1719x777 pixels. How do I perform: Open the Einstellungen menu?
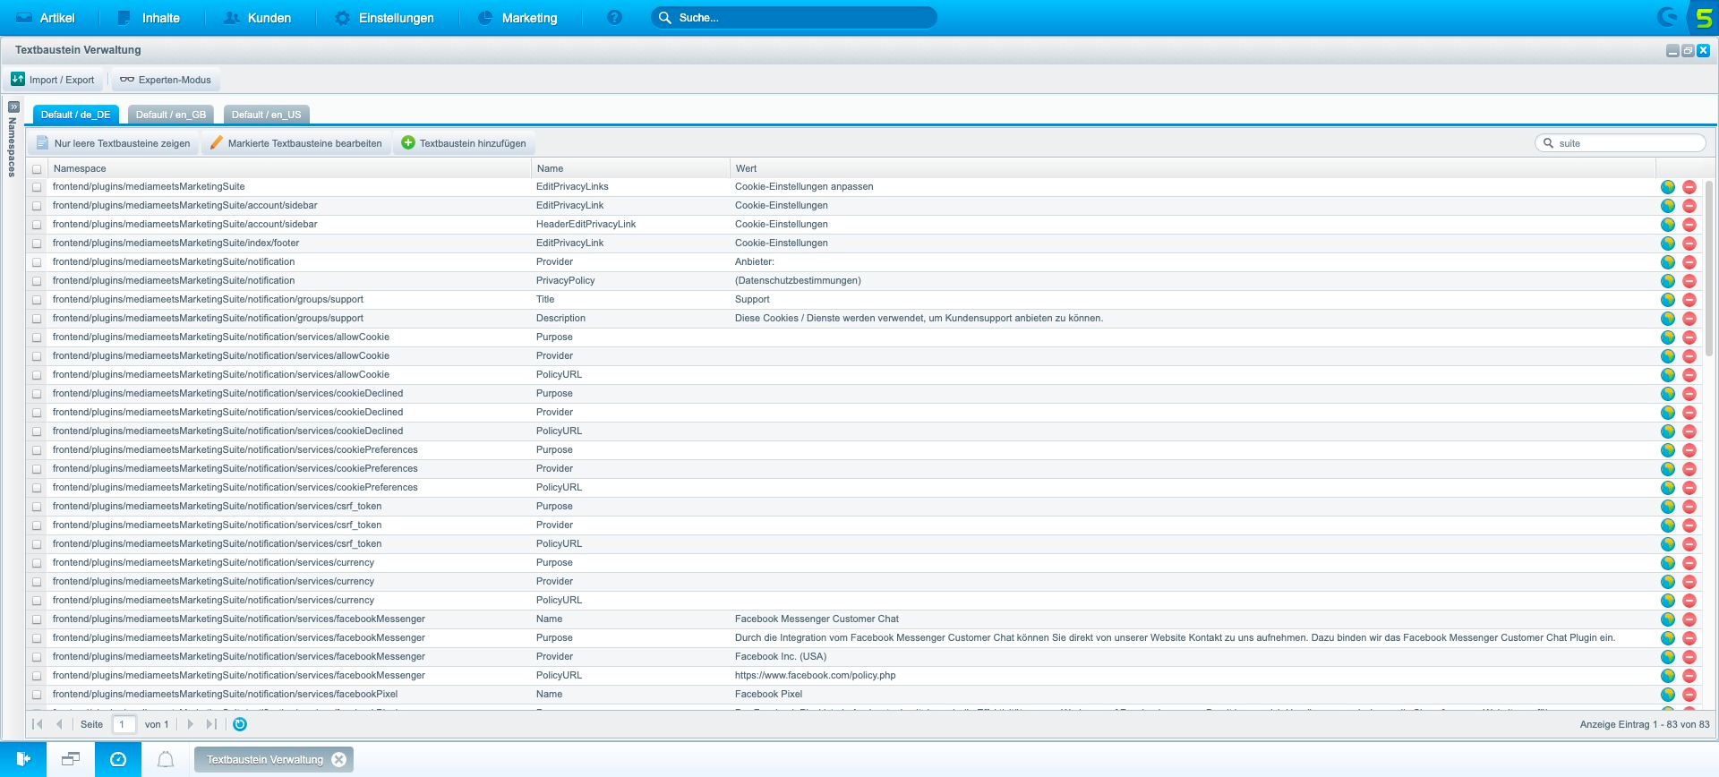pos(384,18)
